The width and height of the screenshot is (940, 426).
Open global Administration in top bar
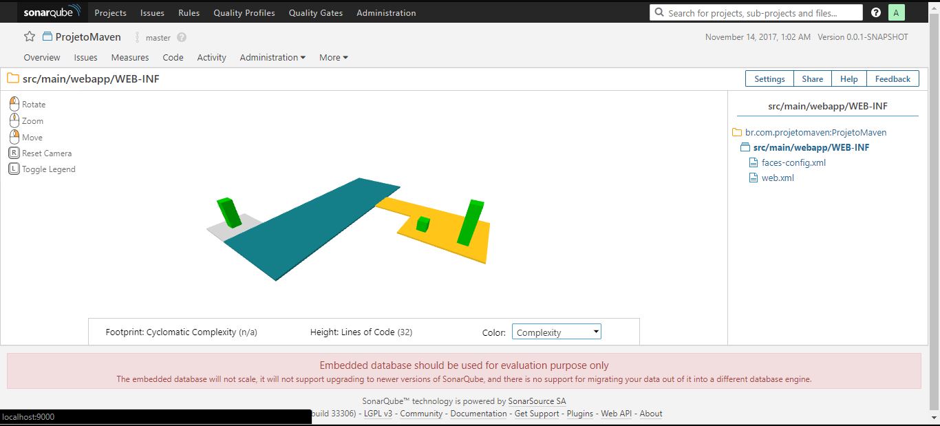386,12
